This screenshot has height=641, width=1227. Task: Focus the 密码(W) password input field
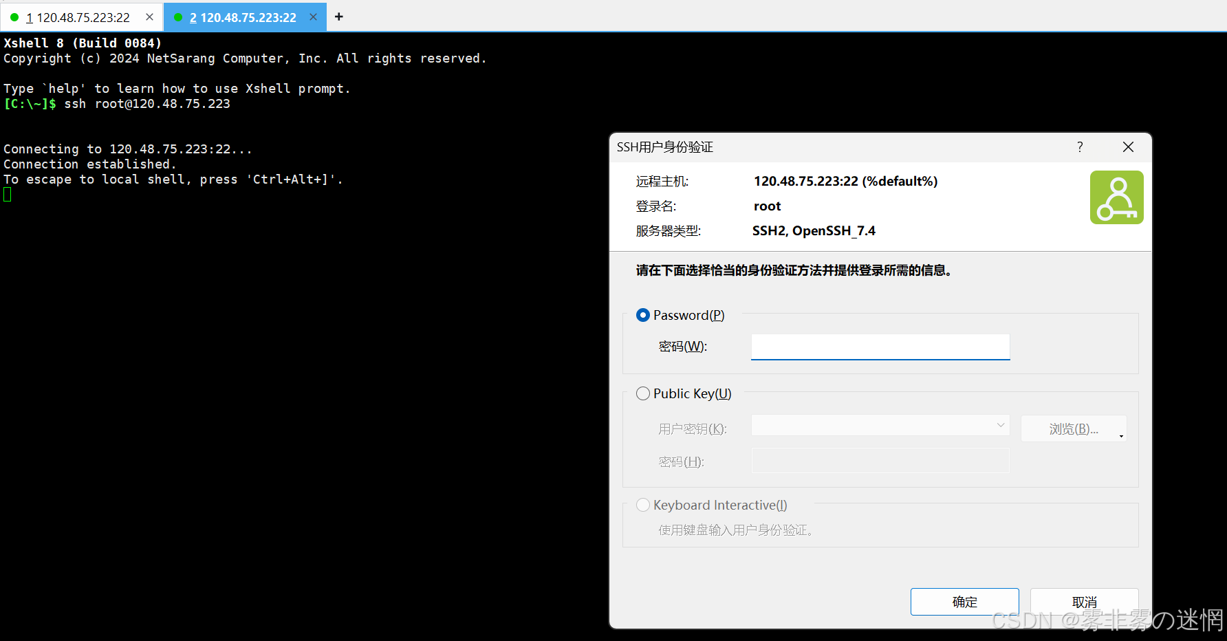[x=880, y=347]
